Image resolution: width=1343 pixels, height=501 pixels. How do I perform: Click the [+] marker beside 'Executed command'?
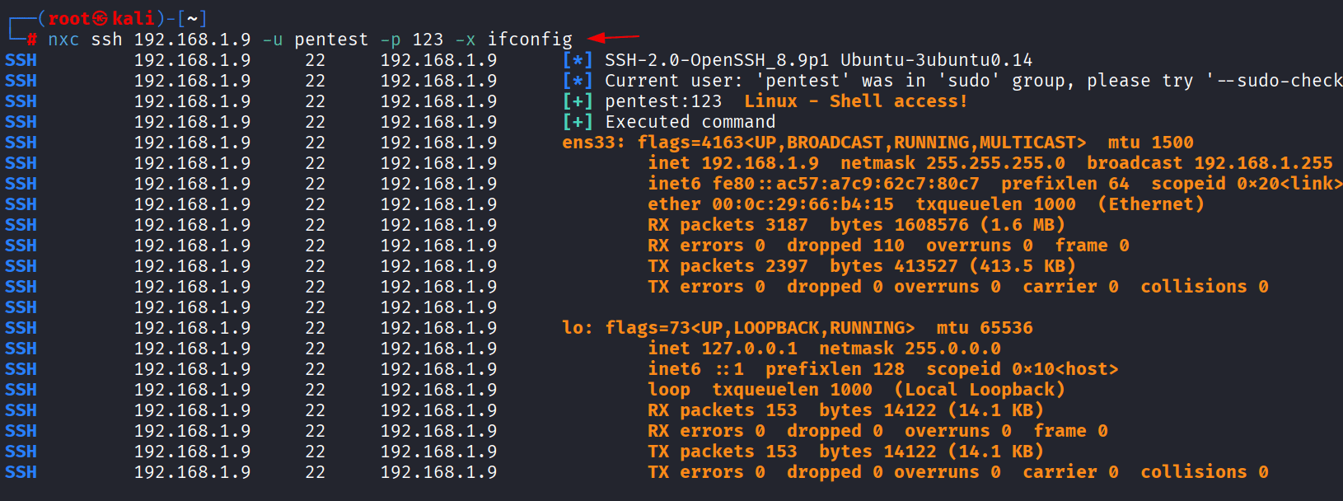click(578, 122)
